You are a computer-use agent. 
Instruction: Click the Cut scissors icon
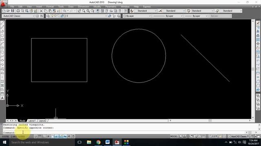click(x=41, y=11)
